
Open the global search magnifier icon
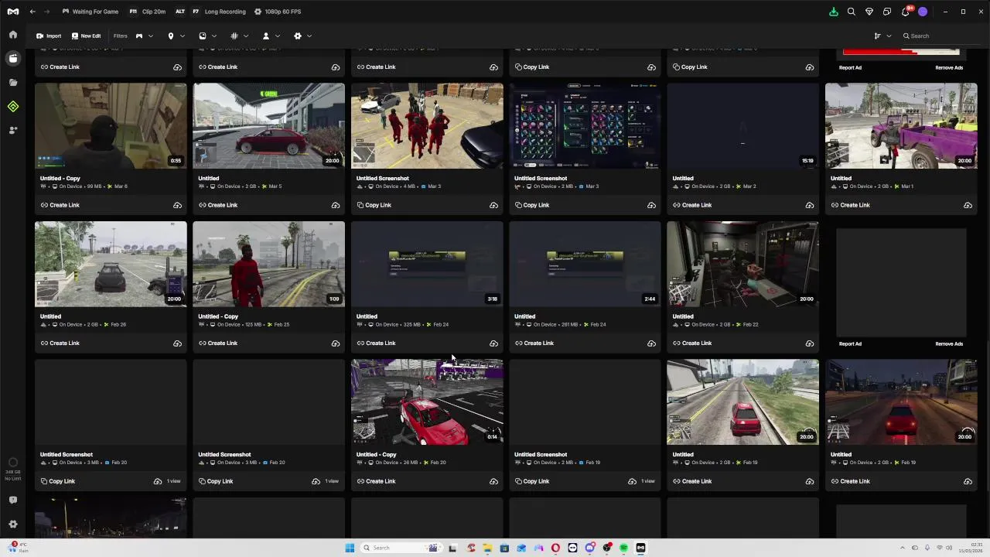point(852,12)
